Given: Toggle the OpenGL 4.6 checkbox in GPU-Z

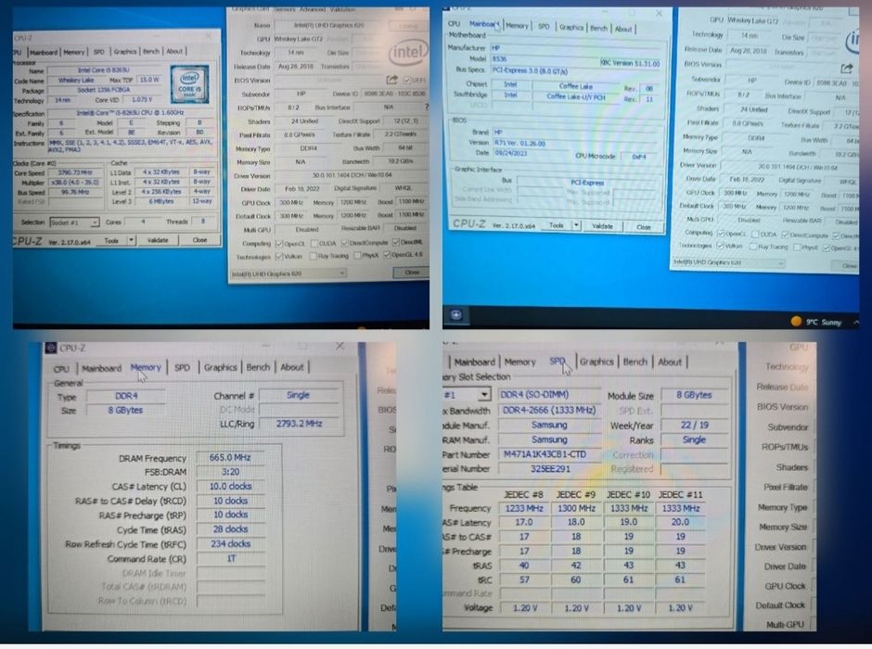Looking at the screenshot, I should [x=387, y=256].
